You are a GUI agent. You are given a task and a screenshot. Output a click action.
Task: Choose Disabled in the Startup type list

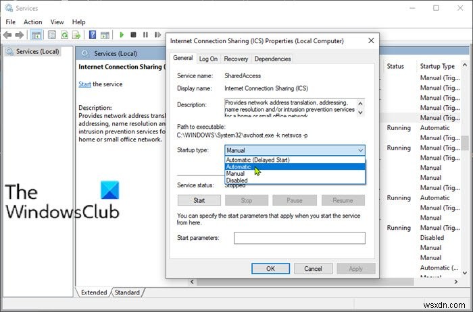[x=295, y=181]
